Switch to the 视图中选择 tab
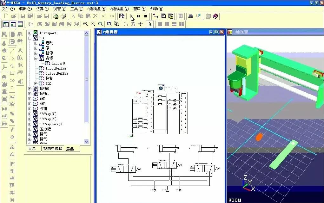The image size is (324, 203). click(x=53, y=148)
